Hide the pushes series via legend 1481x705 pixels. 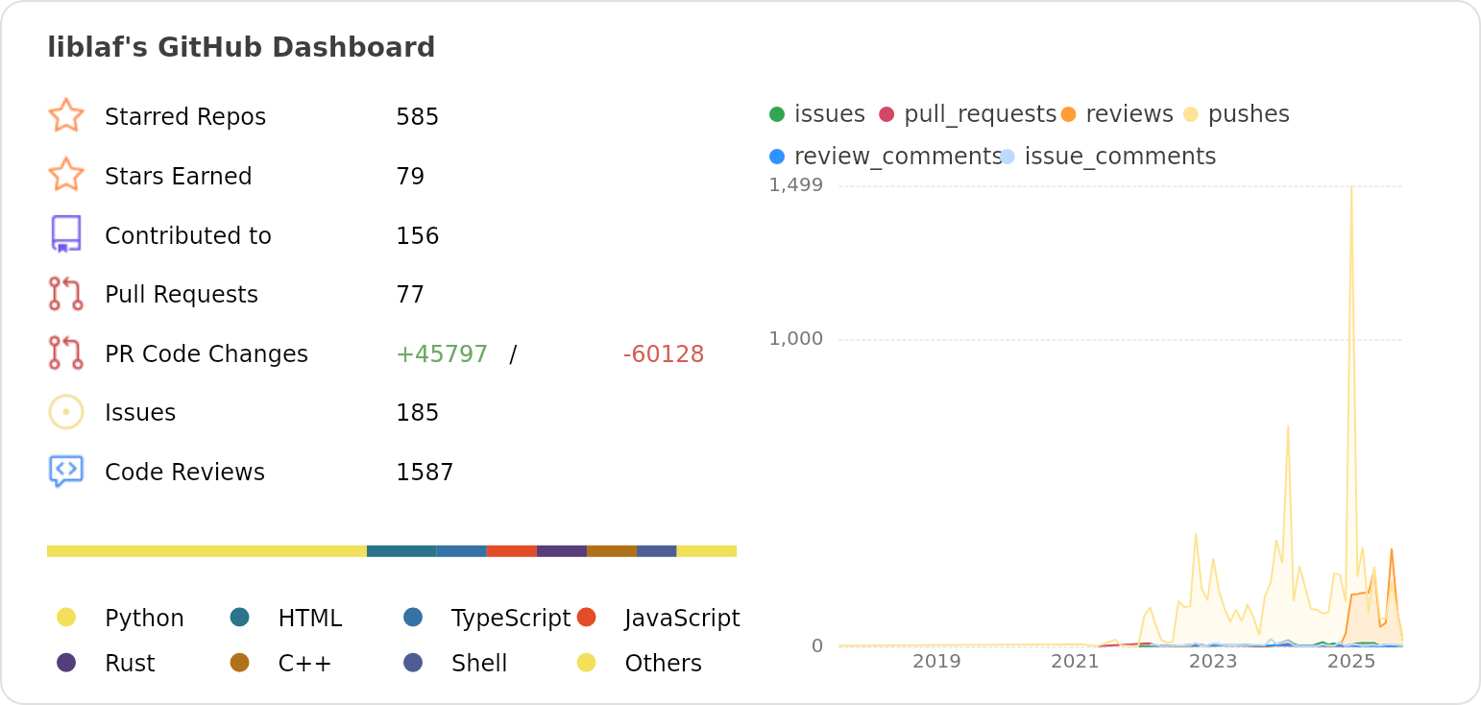[1236, 114]
